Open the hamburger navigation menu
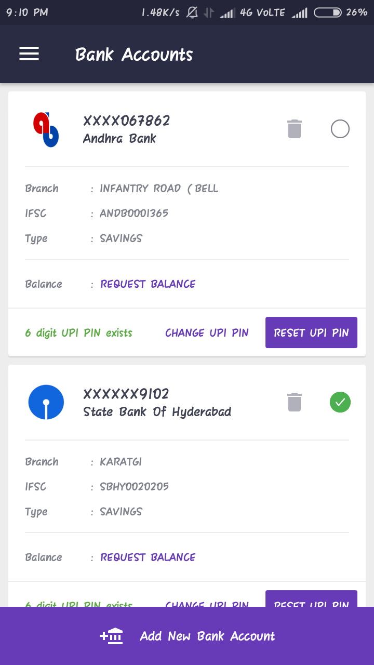The height and width of the screenshot is (665, 374). tap(29, 54)
